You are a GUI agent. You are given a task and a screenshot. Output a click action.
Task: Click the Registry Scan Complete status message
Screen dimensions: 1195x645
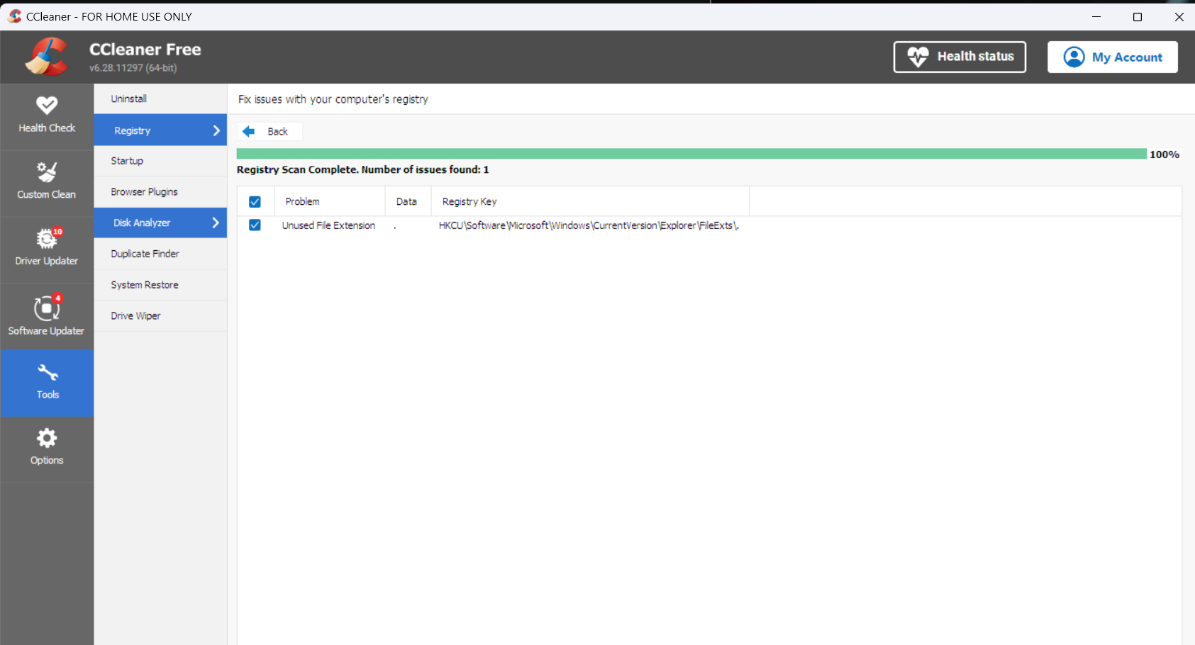coord(362,169)
